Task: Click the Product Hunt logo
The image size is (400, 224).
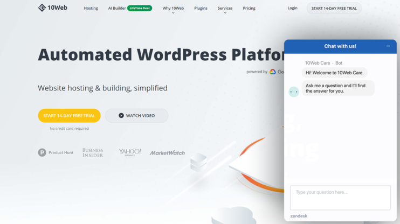Action: 56,152
